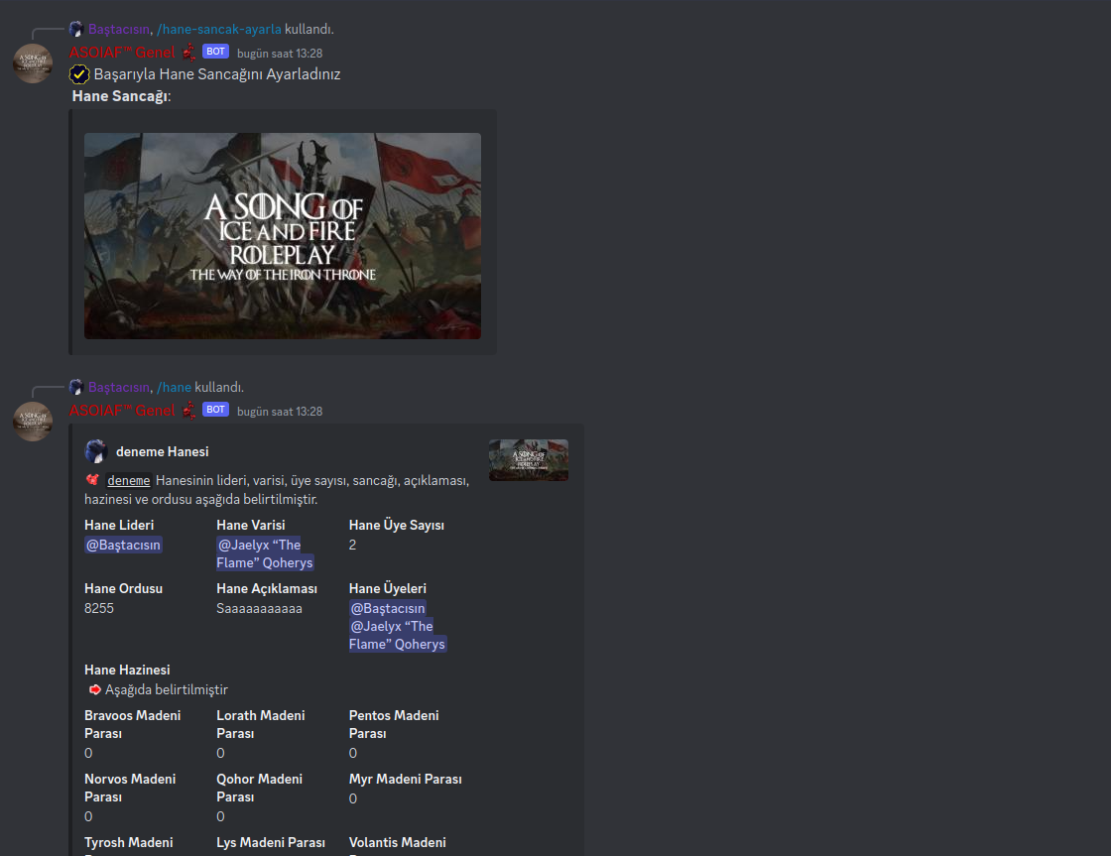The image size is (1111, 856).
Task: Click @Baştacısın listed under Hane Üyeleri
Action: (x=387, y=607)
